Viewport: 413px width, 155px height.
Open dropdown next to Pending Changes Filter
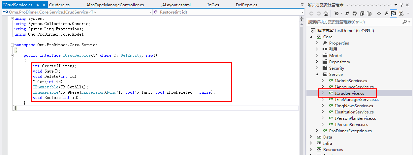[x=341, y=14]
